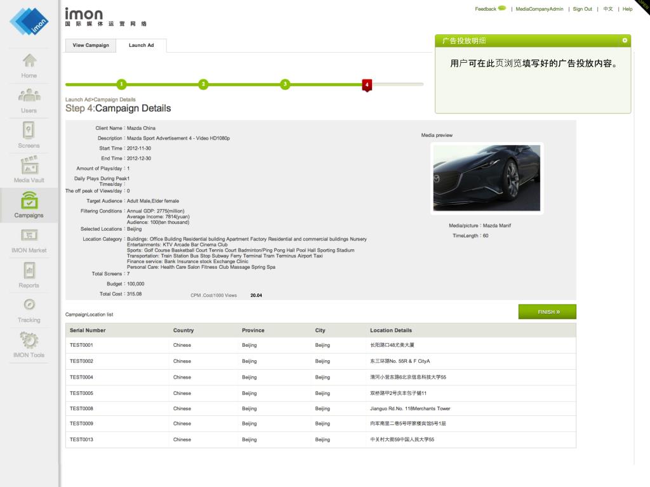The height and width of the screenshot is (487, 650).
Task: Click the CPM cost value 20.04
Action: [256, 295]
